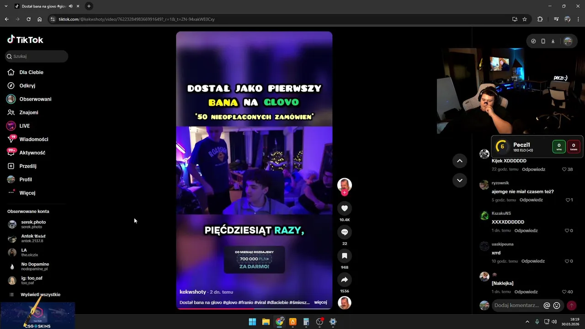Follow creator via plus badge
This screenshot has width=585, height=329.
point(345,193)
